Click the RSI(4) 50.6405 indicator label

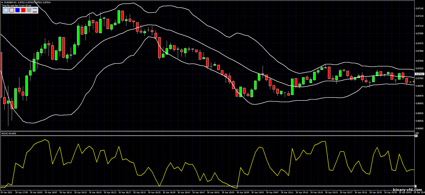[8, 133]
